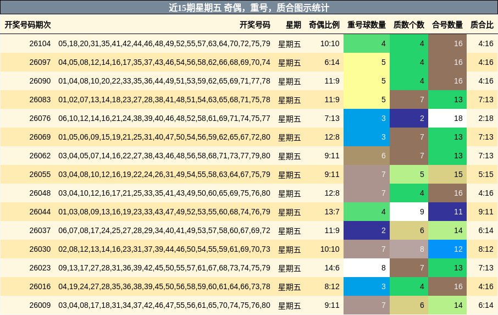
Task: Click odd-even ratio 6:14 in row 26097
Action: pyautogui.click(x=332, y=62)
